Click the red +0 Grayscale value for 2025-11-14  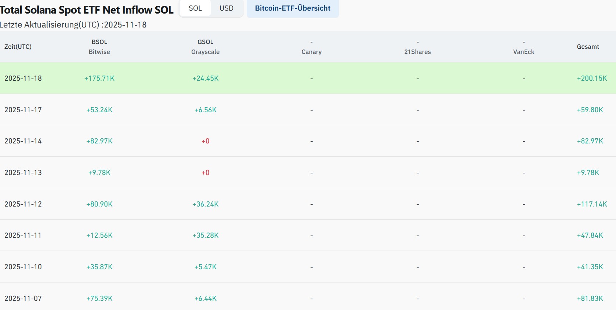[205, 141]
